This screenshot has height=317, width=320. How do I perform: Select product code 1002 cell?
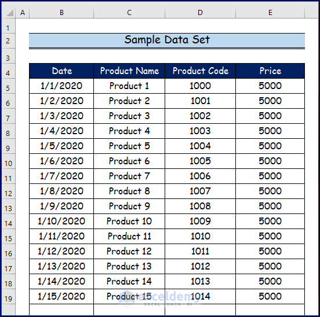pos(200,116)
